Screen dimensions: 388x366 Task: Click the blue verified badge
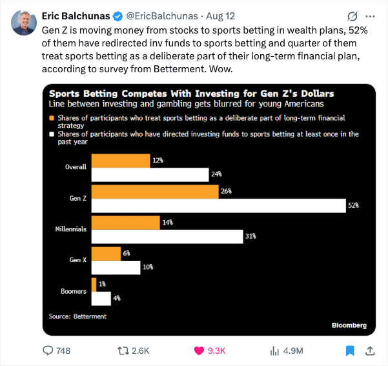117,16
